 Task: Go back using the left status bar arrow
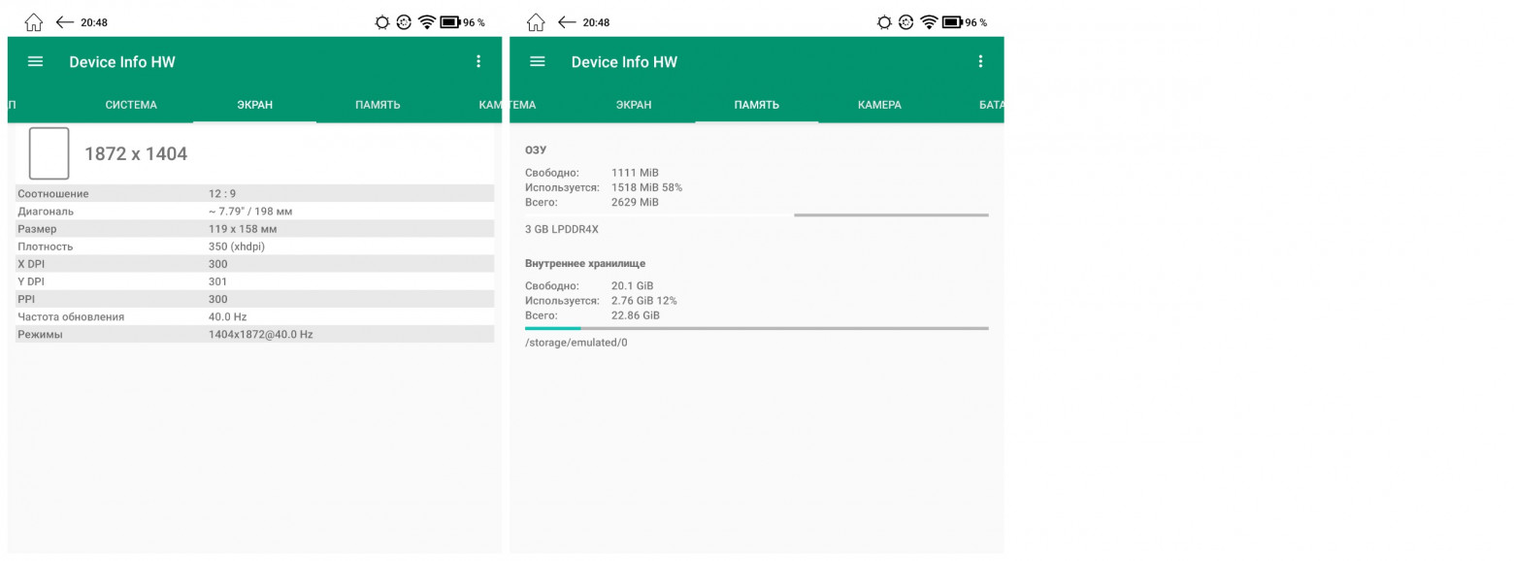pos(65,22)
